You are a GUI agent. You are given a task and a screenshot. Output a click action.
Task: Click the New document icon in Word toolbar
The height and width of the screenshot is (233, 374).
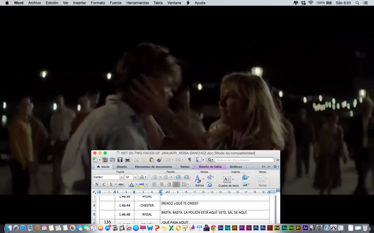(x=95, y=160)
